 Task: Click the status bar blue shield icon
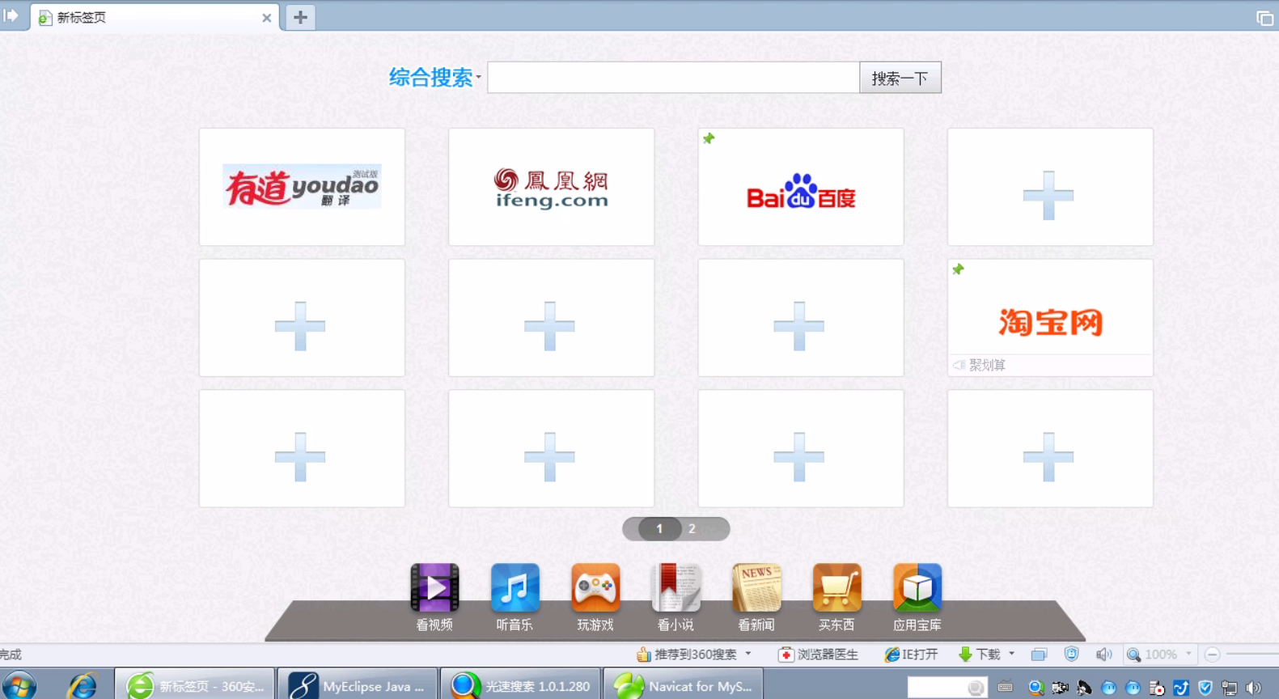point(1071,655)
